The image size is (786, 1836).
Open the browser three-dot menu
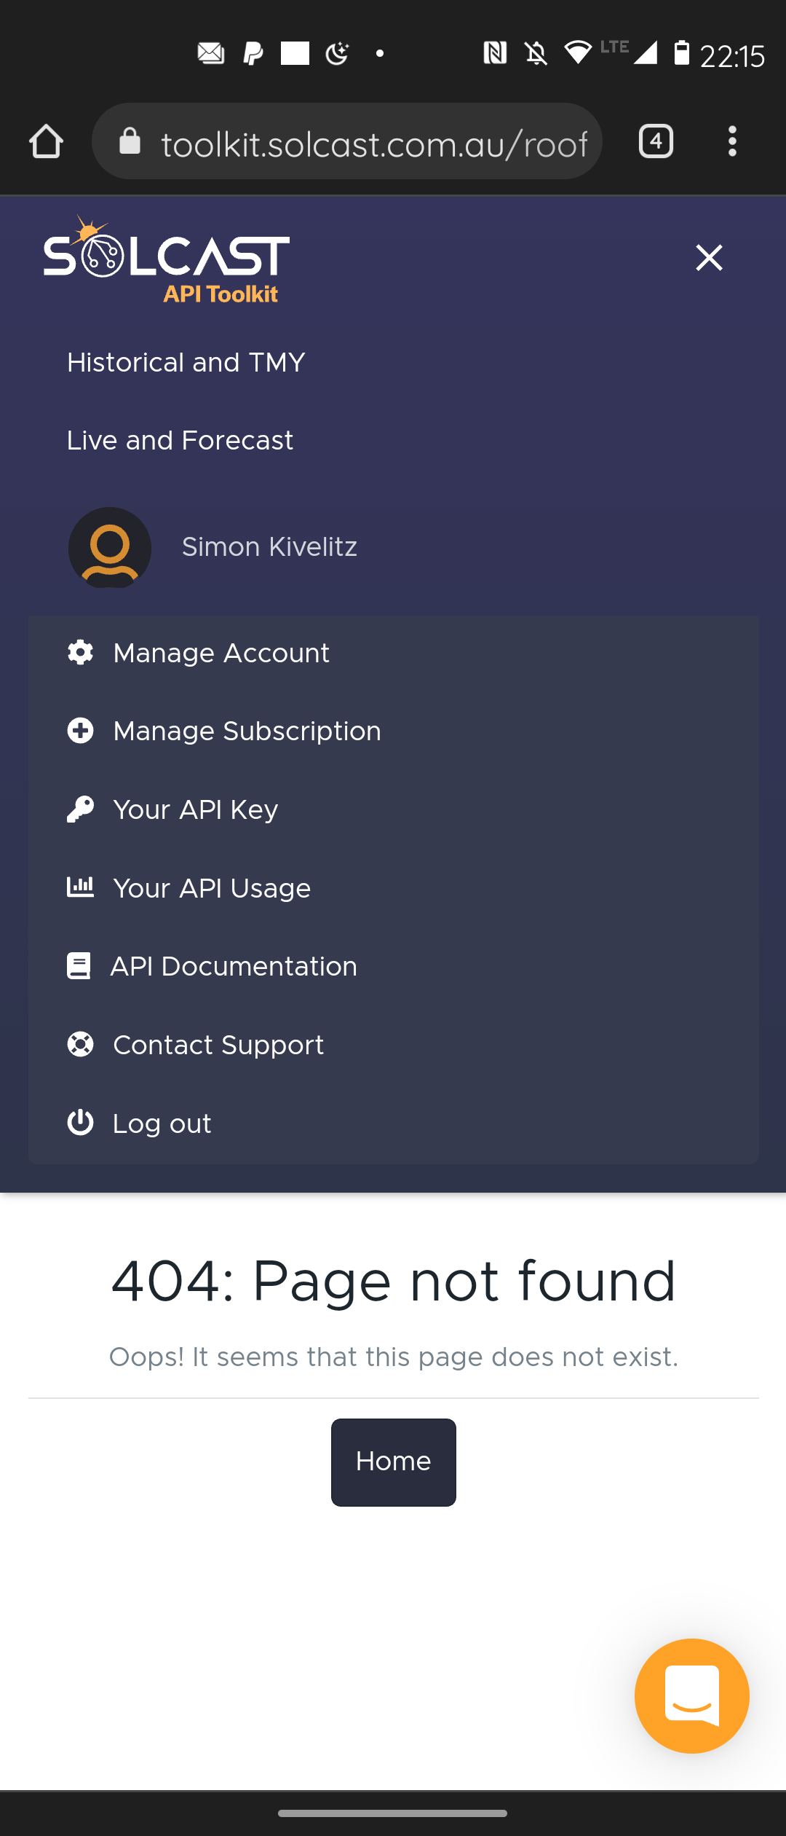732,141
